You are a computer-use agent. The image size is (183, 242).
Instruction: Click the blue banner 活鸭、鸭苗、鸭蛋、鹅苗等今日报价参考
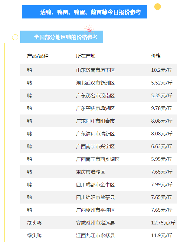pos(84,12)
